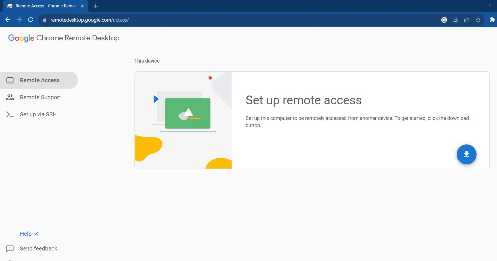This screenshot has height=261, width=497.
Task: Click the SSH terminal prompt icon
Action: 10,114
